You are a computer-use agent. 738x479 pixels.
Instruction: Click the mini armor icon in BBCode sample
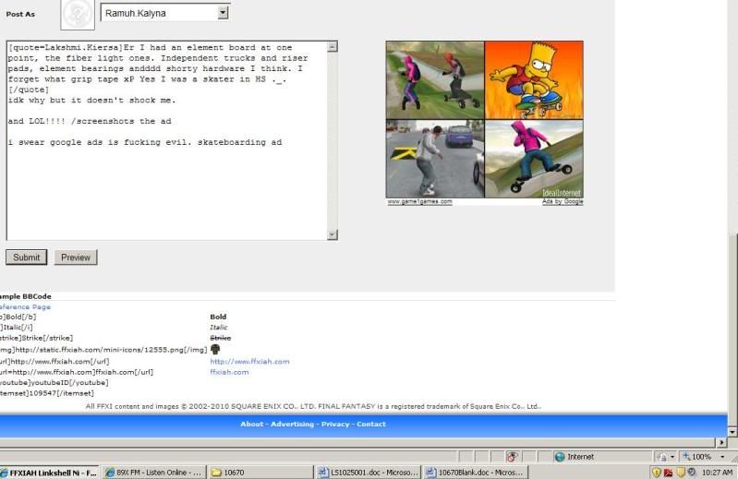tap(215, 350)
